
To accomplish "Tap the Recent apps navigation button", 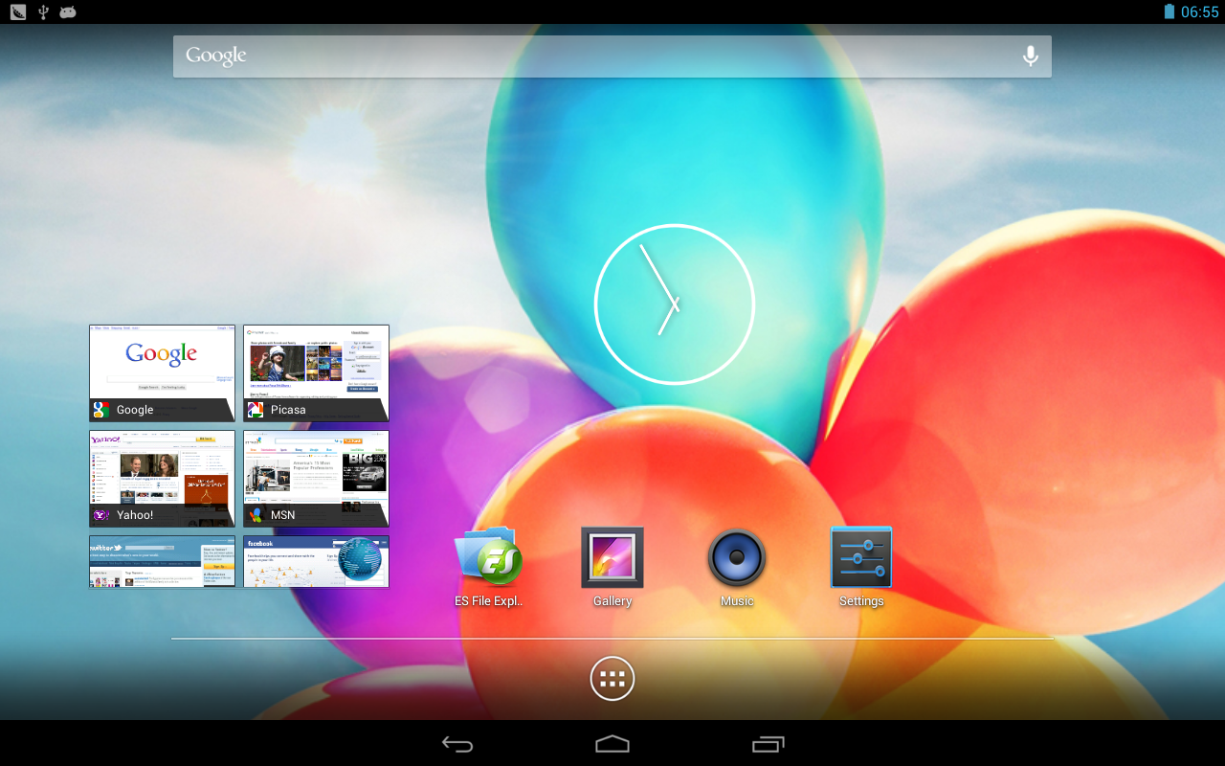I will tap(768, 744).
